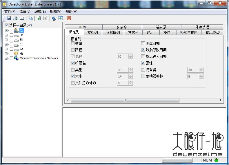Check the Microsoft Windows Network checkbox

click(x=12, y=58)
